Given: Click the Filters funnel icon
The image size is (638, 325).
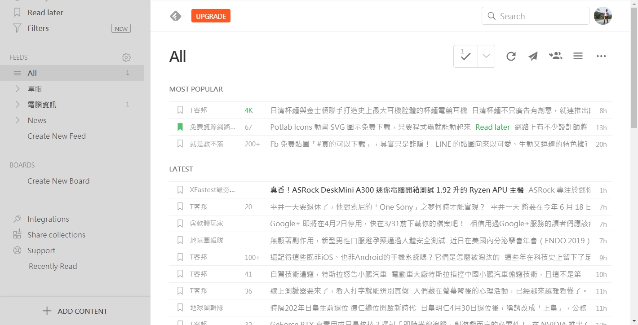Looking at the screenshot, I should coord(17,28).
